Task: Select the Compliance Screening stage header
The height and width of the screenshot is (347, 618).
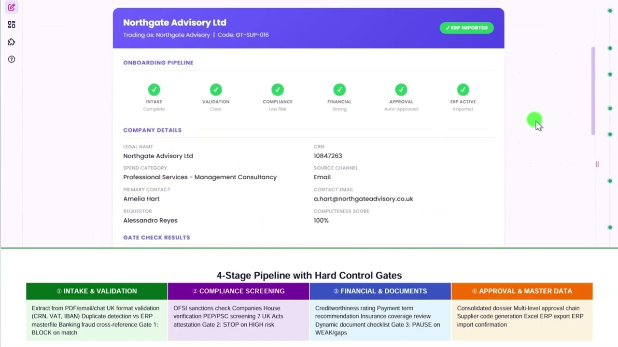Action: (239, 291)
